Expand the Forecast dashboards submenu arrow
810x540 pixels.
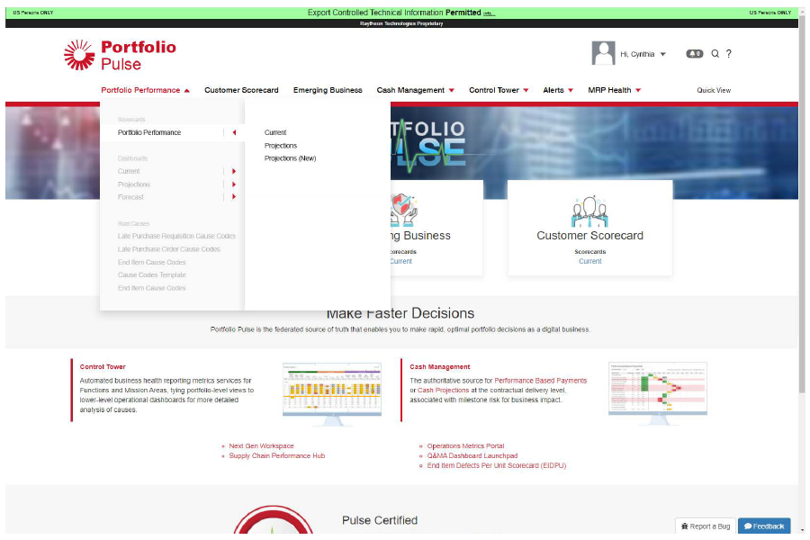click(x=234, y=197)
